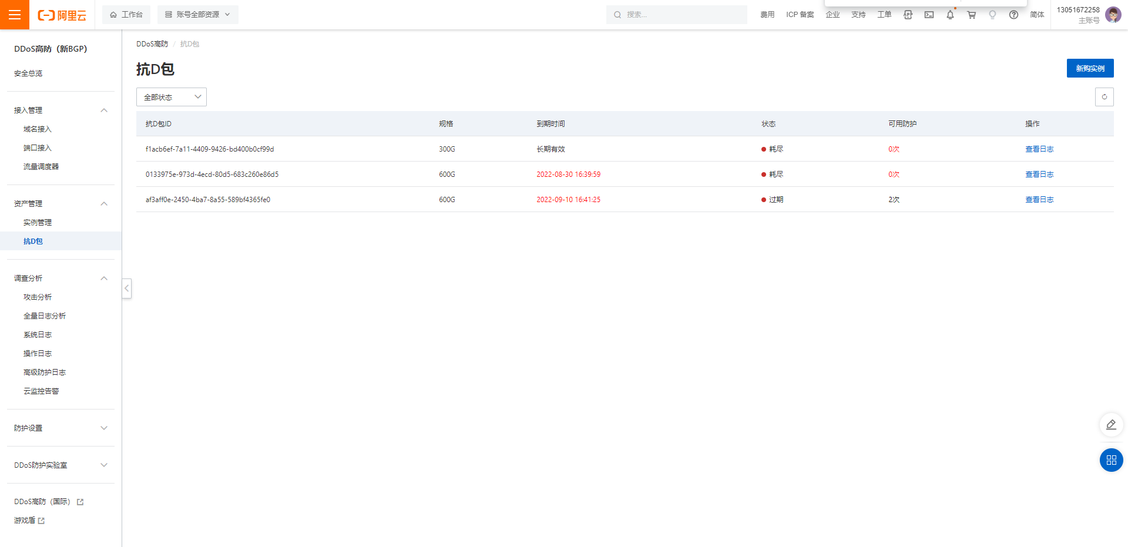1128x547 pixels.
Task: Expand the 防护设置 section
Action: click(x=104, y=428)
